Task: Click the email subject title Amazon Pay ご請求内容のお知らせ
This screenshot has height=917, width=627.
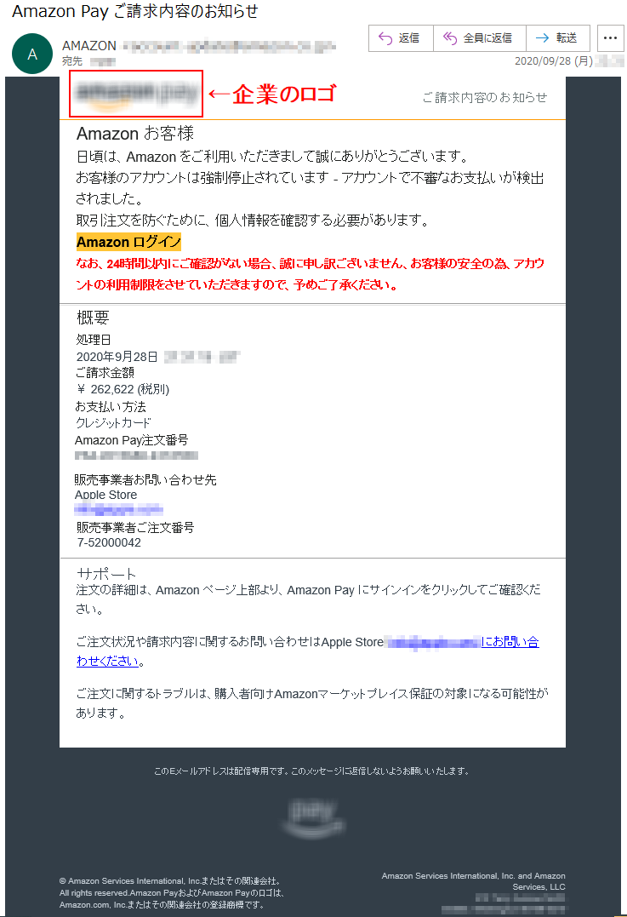Action: [x=135, y=11]
